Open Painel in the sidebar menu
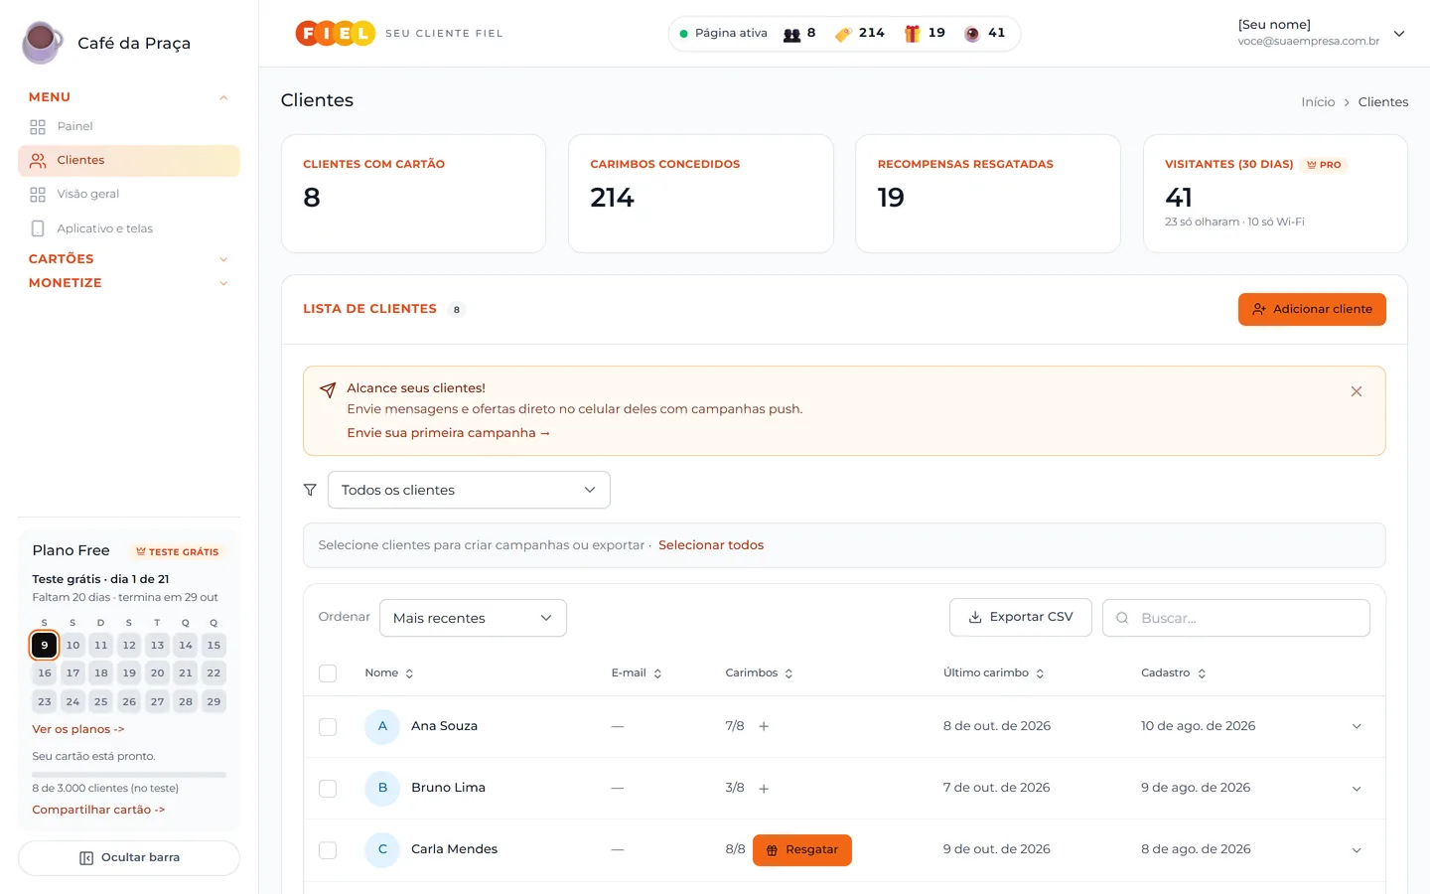Screen dimensions: 1430x894 pyautogui.click(x=129, y=126)
